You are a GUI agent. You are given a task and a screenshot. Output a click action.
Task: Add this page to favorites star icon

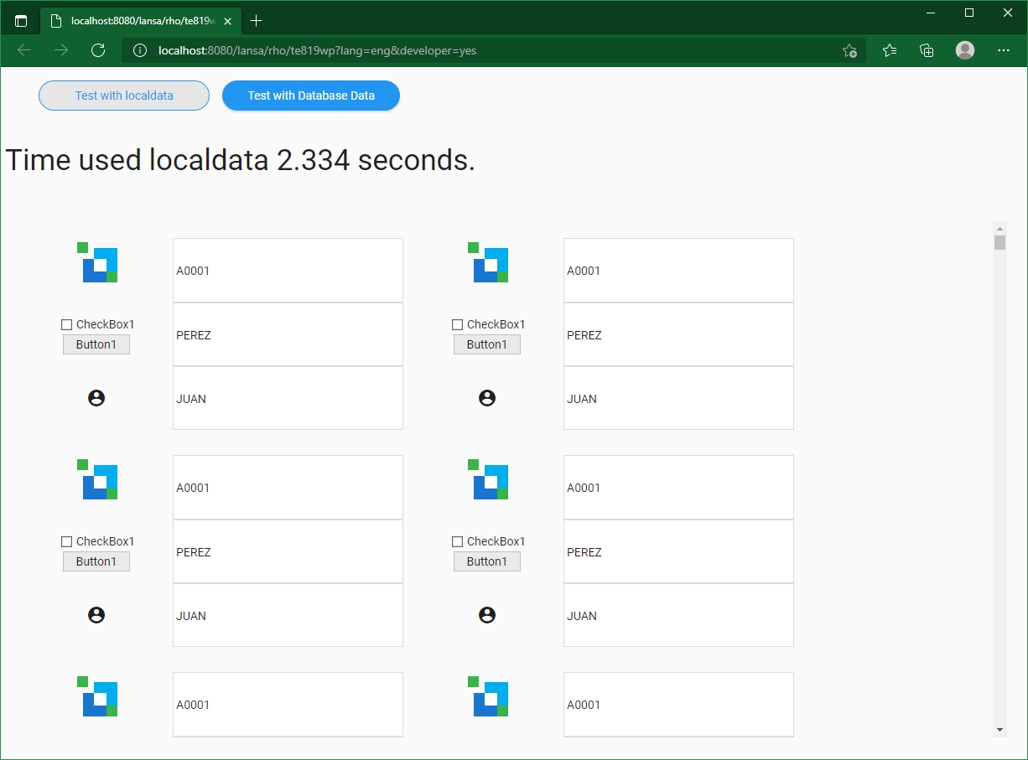click(x=849, y=50)
